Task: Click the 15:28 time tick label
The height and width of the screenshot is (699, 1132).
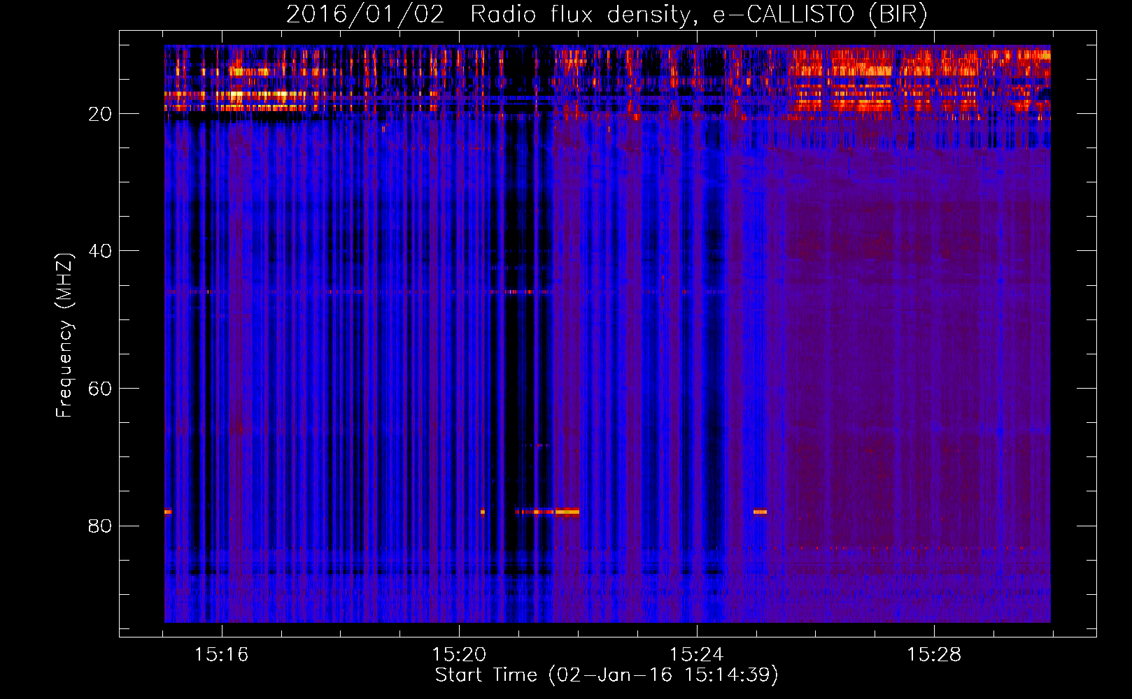Action: coord(935,655)
